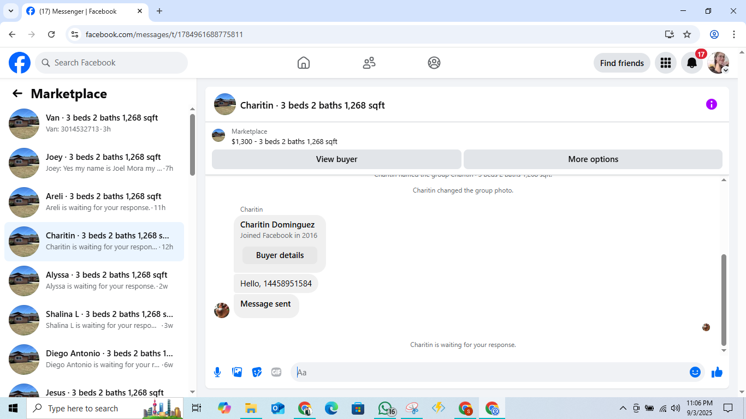Open the account avatar dropdown
Screen dimensions: 746x419
(718, 63)
